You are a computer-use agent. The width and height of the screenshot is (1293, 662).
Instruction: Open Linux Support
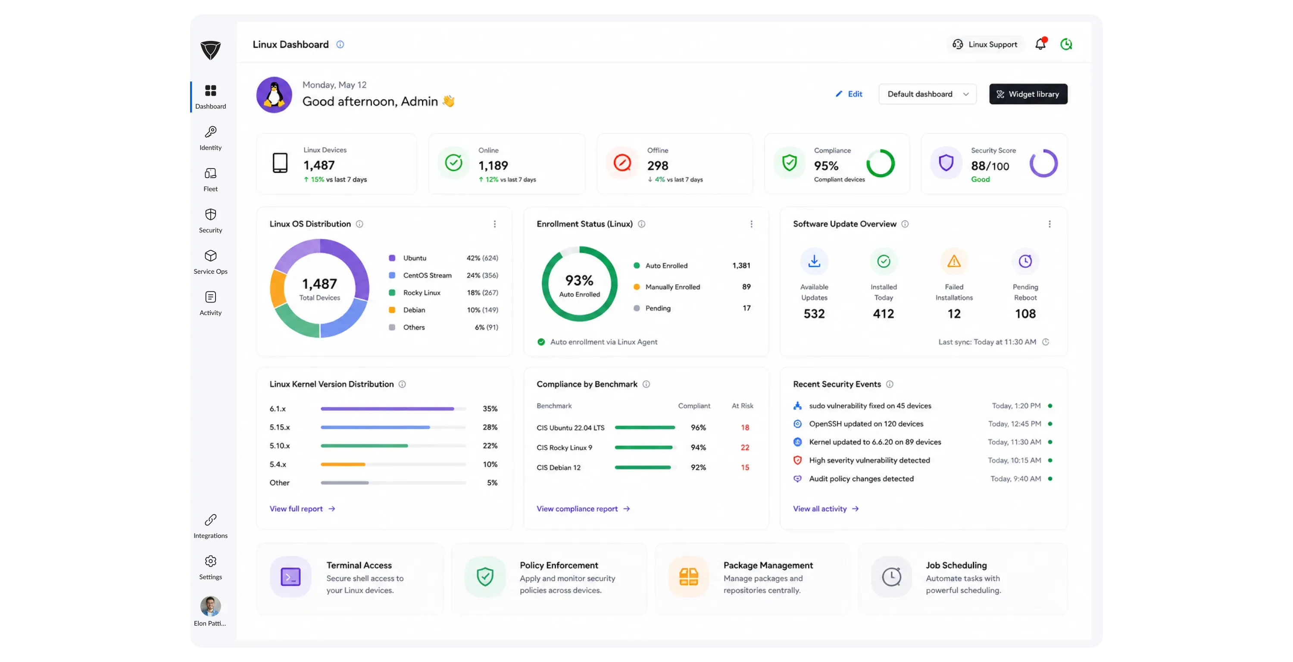coord(984,44)
